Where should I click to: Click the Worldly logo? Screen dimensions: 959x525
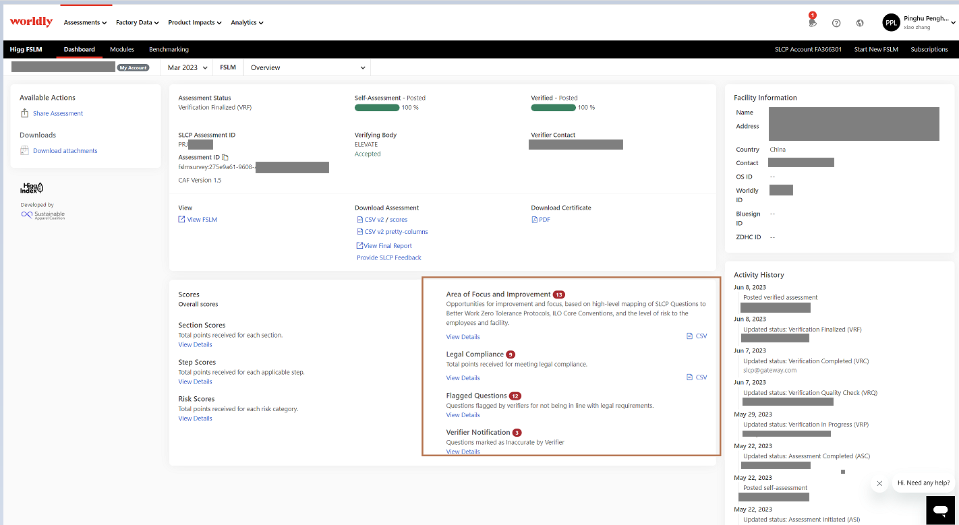(31, 22)
